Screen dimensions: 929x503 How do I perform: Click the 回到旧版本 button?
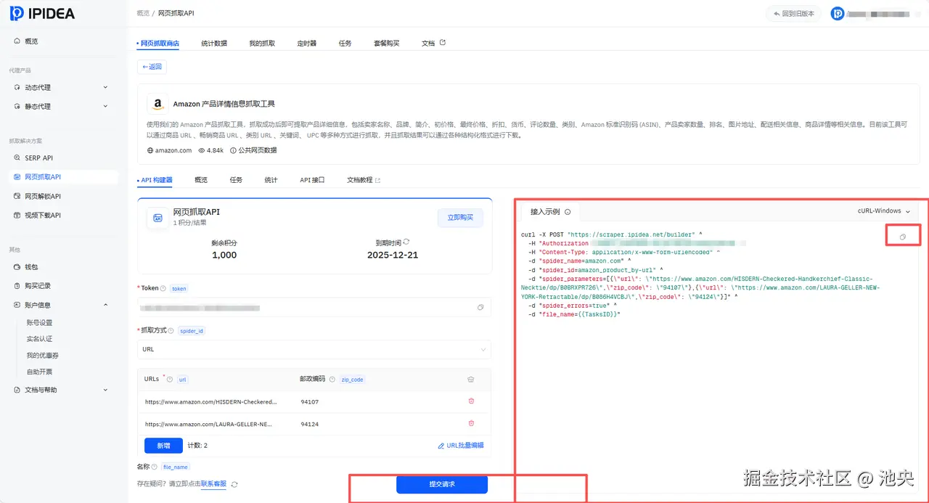point(793,13)
